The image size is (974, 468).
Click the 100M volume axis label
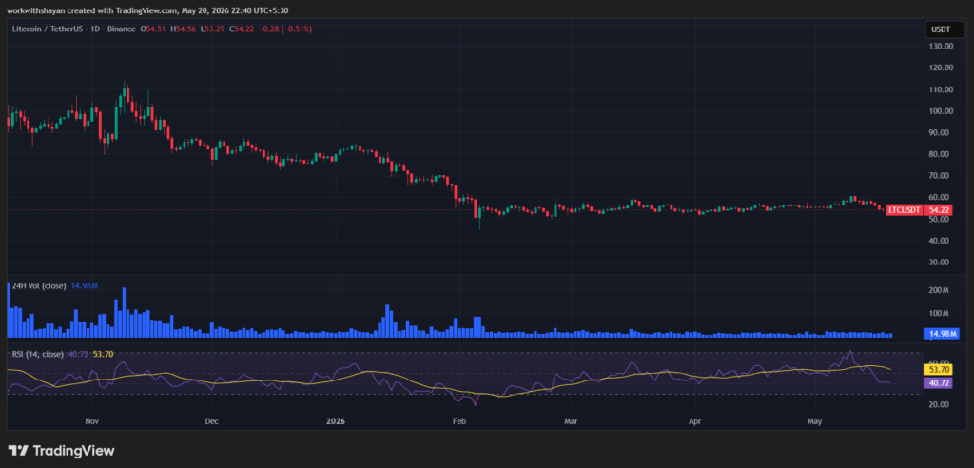[939, 313]
